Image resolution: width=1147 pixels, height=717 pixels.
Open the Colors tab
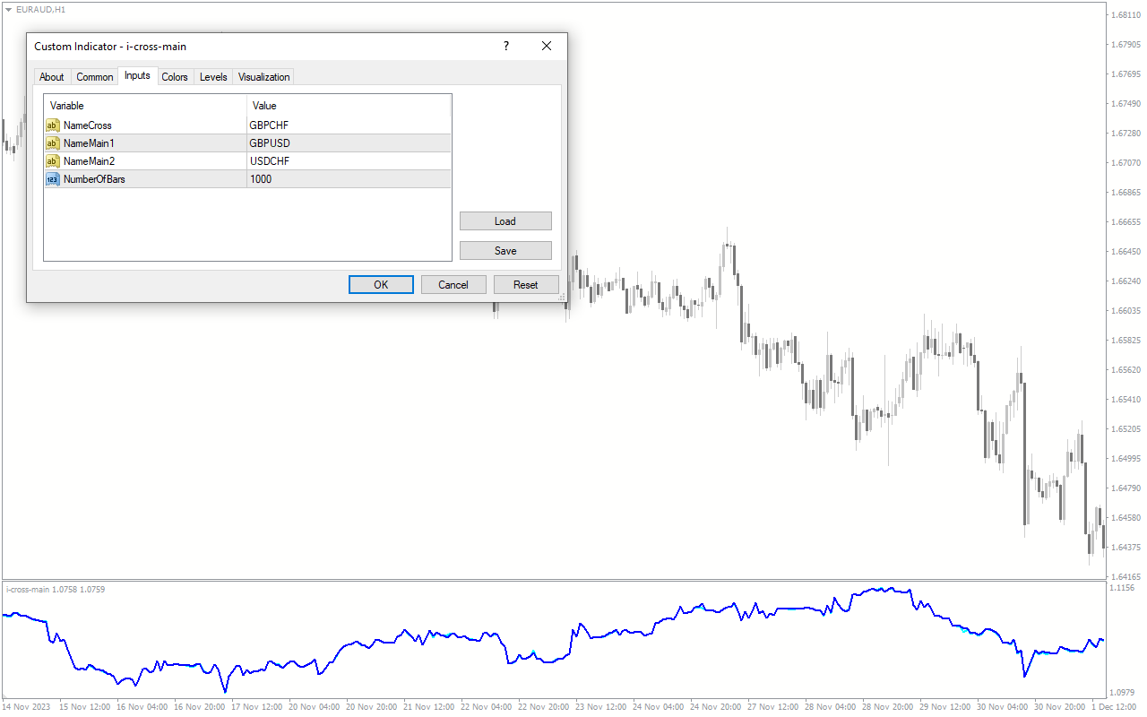tap(175, 77)
